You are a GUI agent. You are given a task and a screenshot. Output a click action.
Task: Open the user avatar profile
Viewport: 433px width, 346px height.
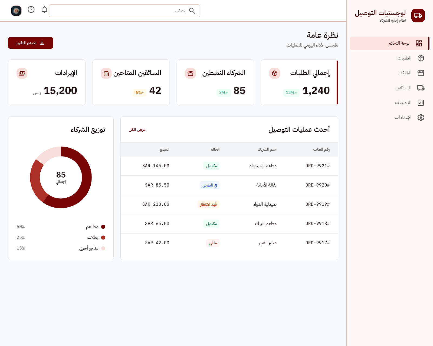click(x=16, y=11)
